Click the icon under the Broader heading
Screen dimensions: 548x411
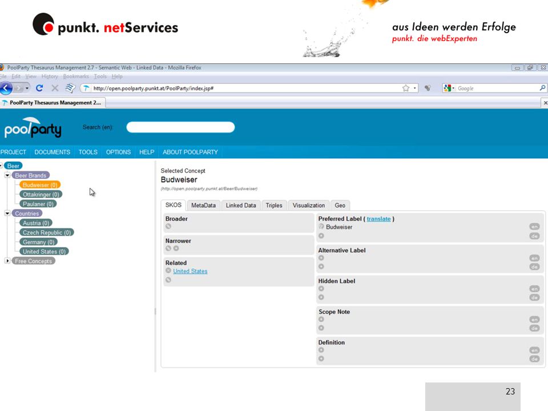pyautogui.click(x=168, y=227)
